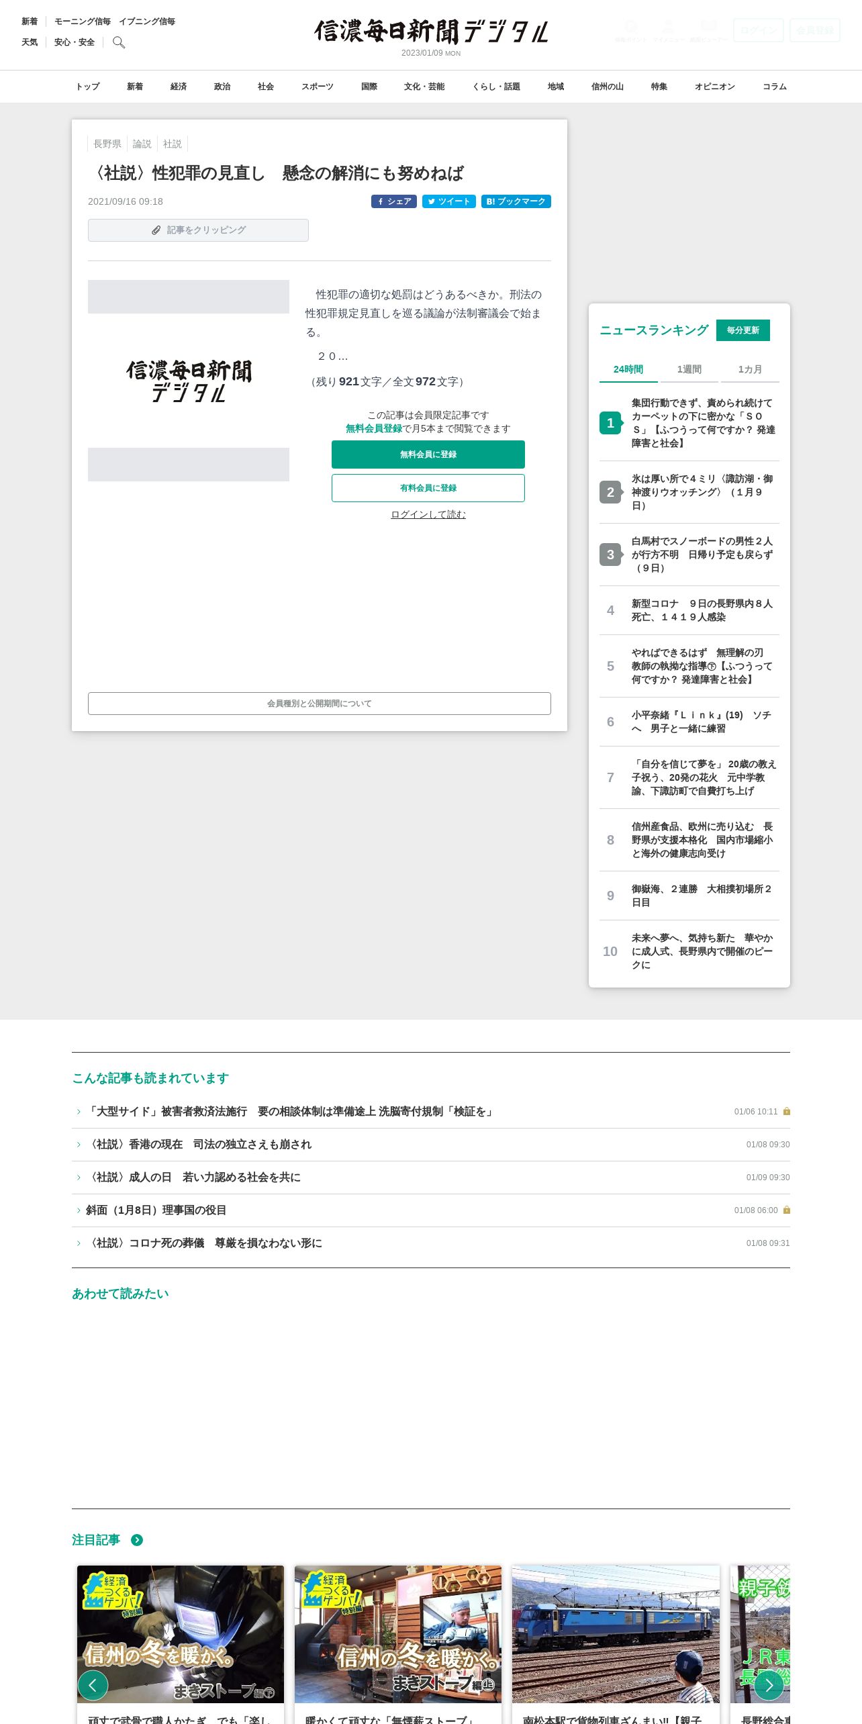862x1724 pixels.
Task: Open the faded ログイン header button
Action: [x=759, y=30]
